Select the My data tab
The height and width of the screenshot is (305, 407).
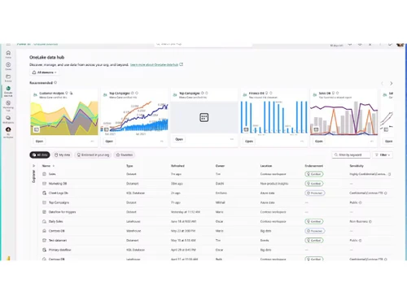[x=63, y=155]
